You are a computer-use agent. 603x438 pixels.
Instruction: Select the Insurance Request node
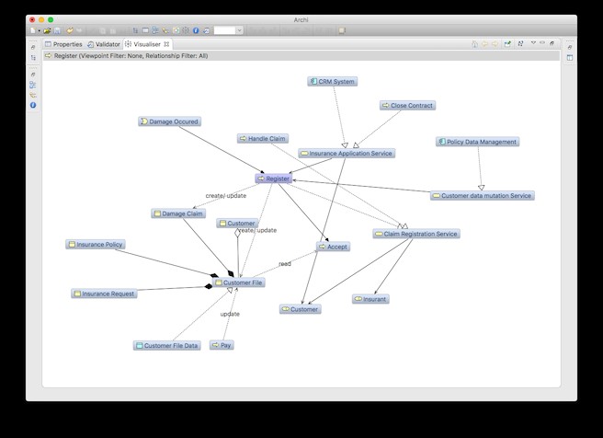coord(104,294)
